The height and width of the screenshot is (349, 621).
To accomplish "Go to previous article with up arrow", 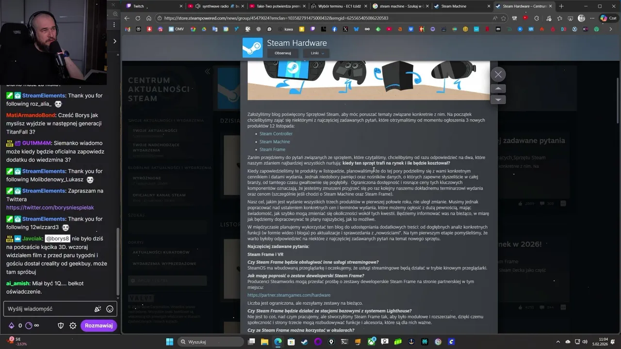I will 498,89.
